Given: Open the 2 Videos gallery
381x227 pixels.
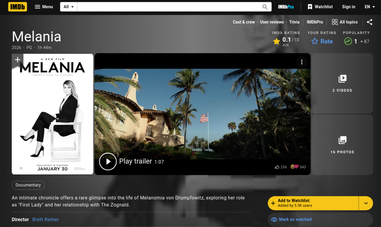Looking at the screenshot, I should click(x=342, y=83).
